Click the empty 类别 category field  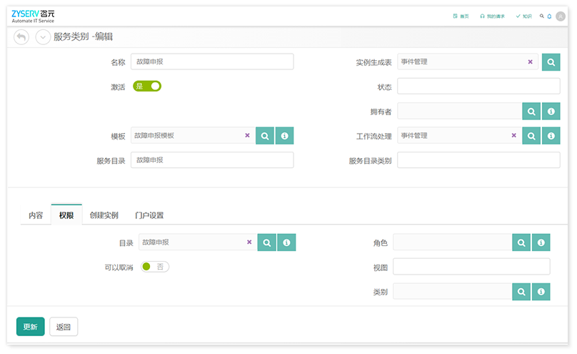[x=453, y=292]
